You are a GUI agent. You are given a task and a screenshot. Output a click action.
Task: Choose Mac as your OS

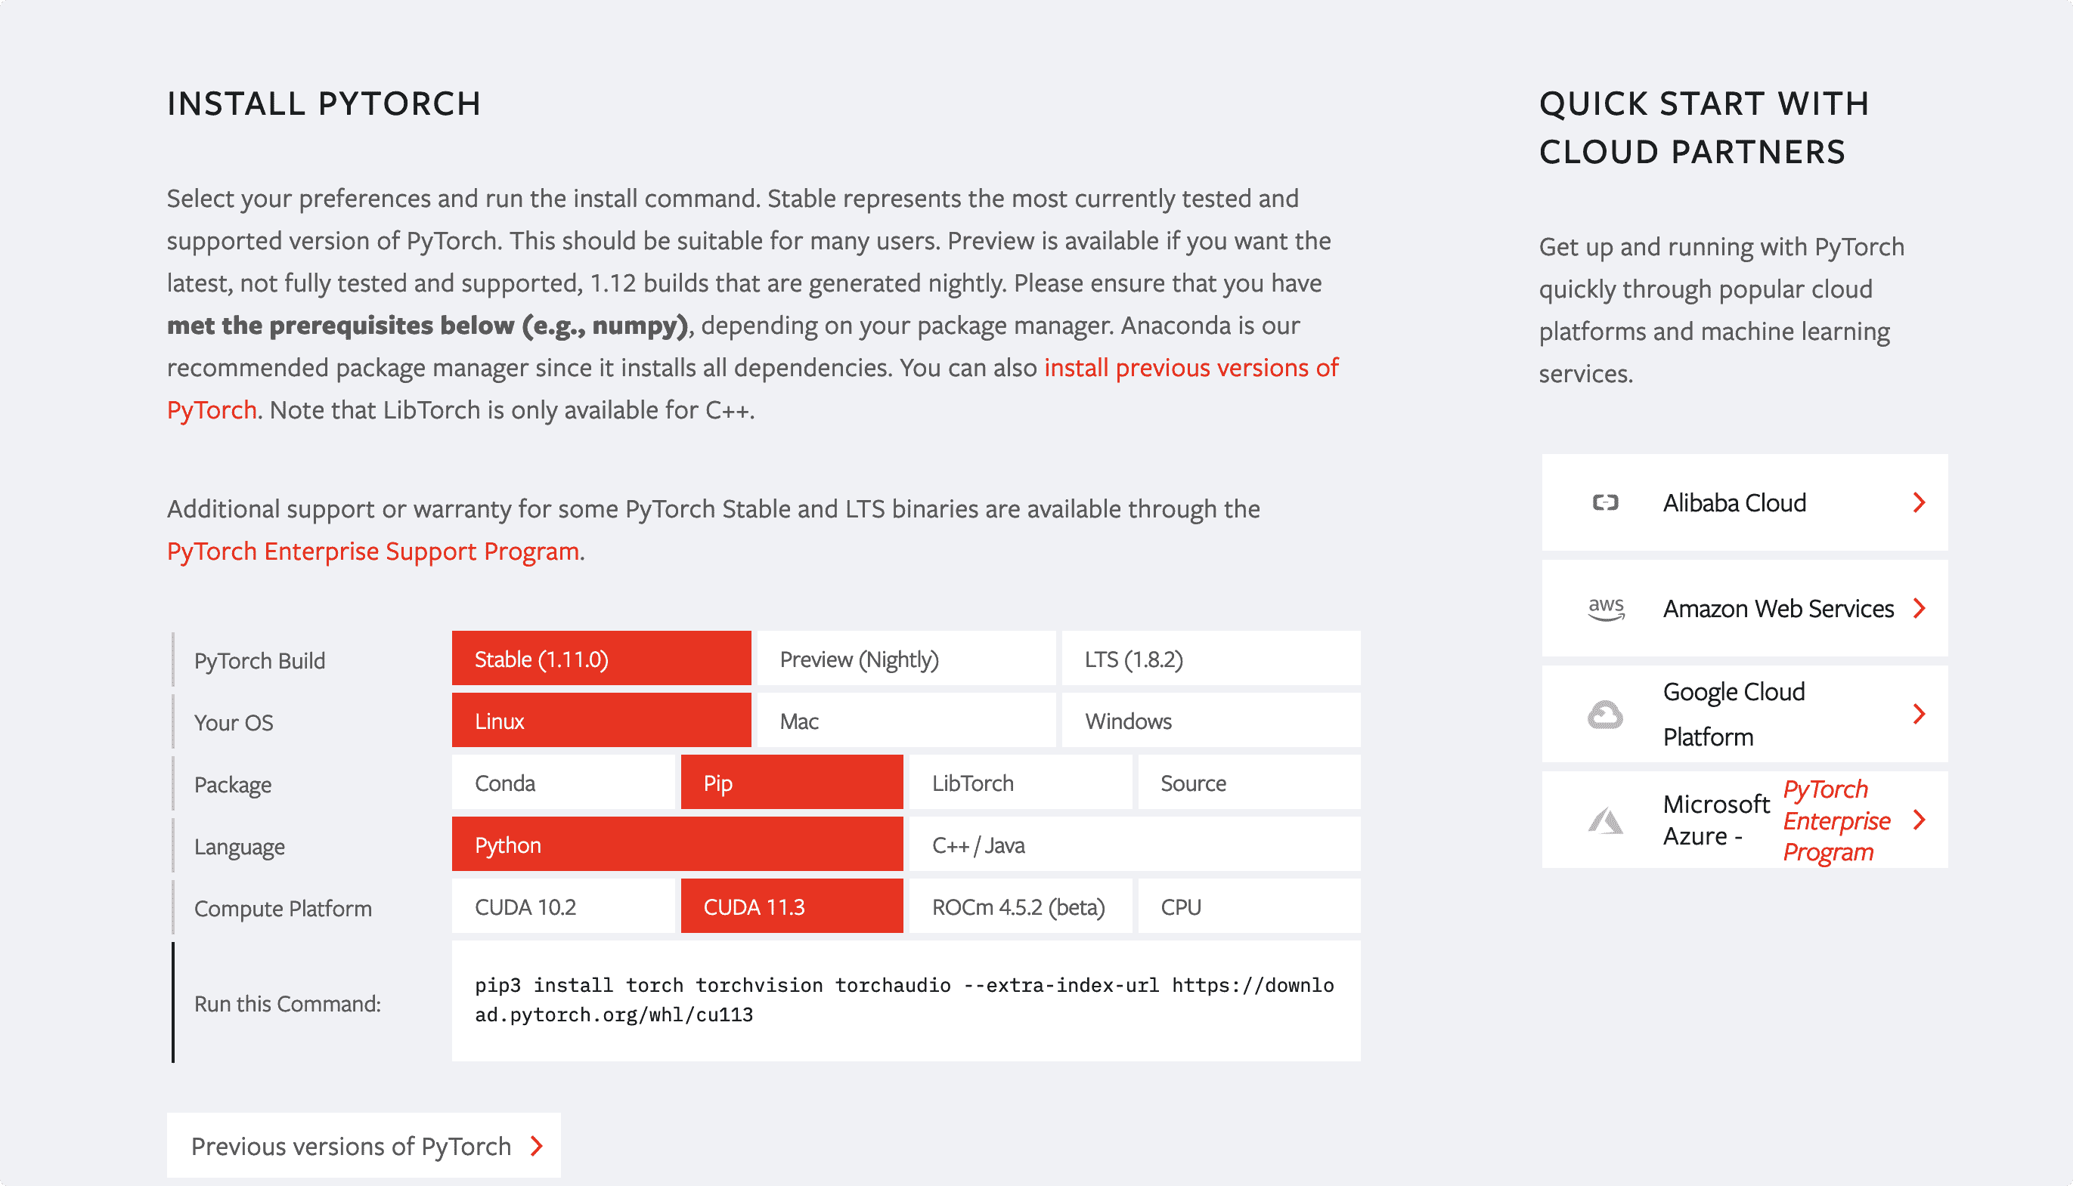point(906,721)
